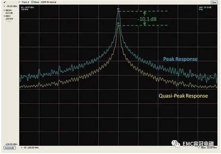Expand the -30.00 dBm reference level control

(4, 6)
